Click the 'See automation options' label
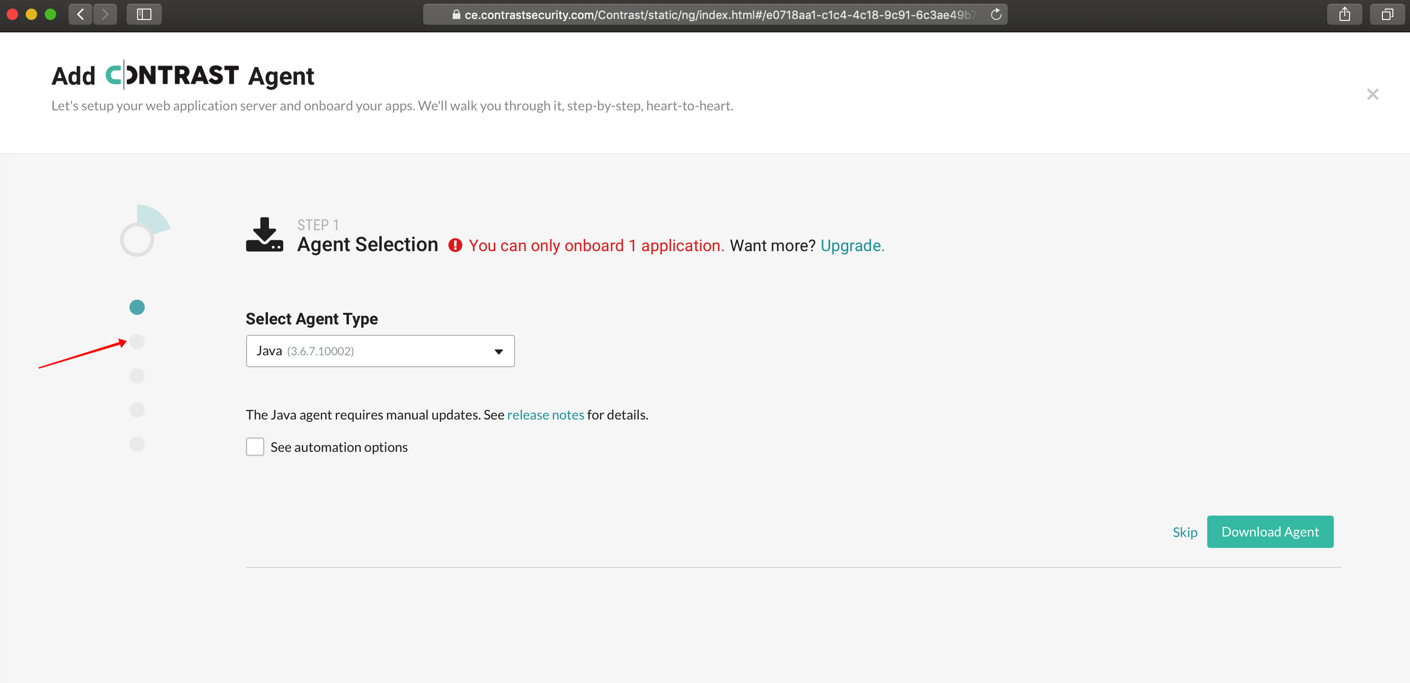The width and height of the screenshot is (1410, 683). (x=339, y=447)
